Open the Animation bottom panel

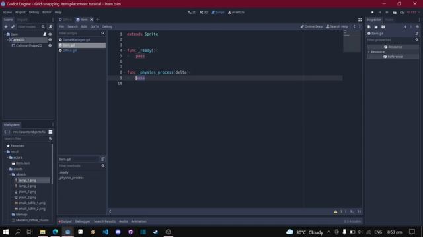tap(139, 221)
